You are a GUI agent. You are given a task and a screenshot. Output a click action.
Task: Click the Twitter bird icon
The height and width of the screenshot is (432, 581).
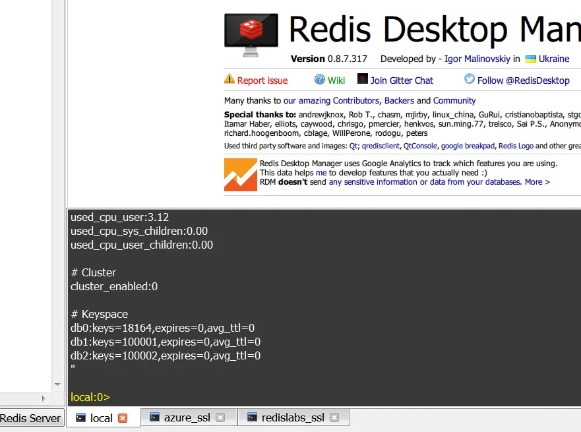tap(470, 78)
